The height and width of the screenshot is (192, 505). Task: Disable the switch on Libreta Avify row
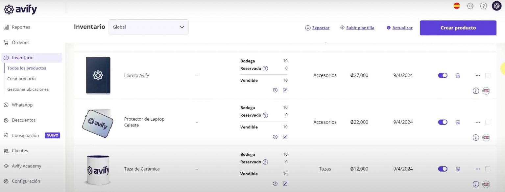443,75
